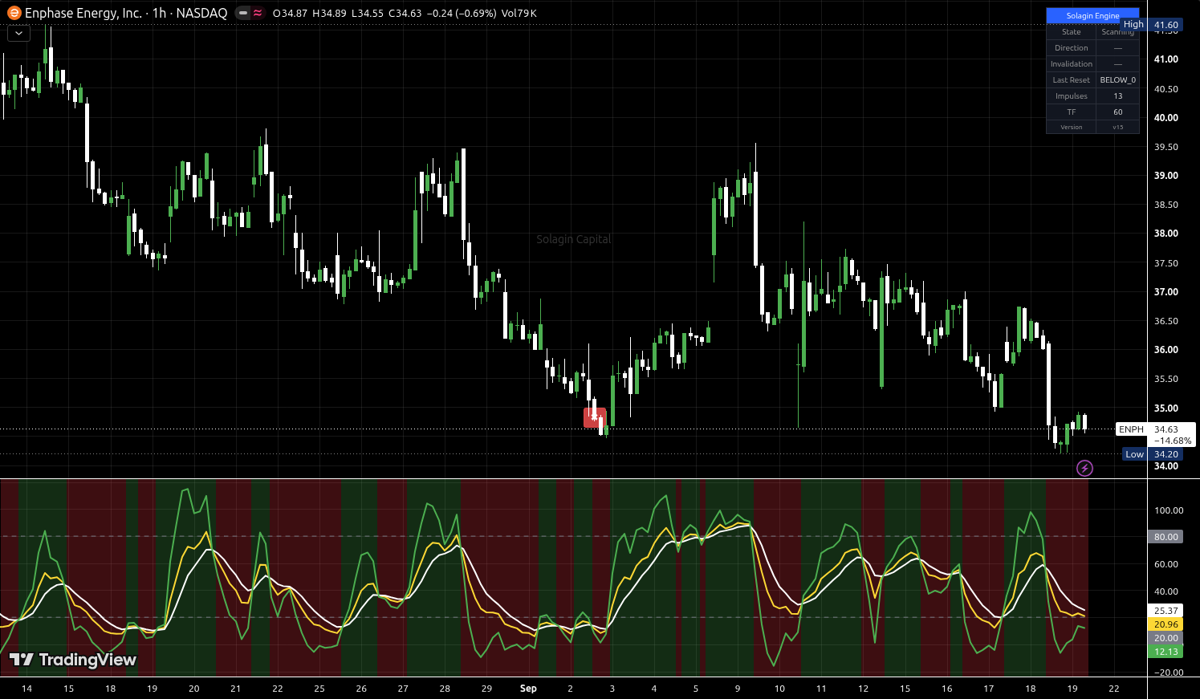Collapse the legend with the chevron button

click(x=18, y=33)
